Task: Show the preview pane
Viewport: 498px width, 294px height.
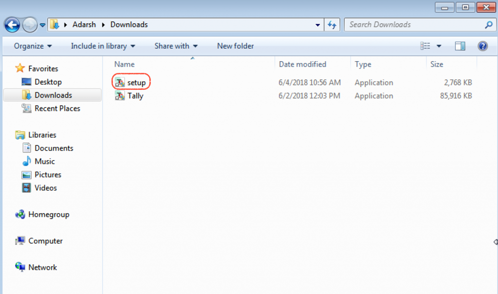Action: (x=460, y=46)
